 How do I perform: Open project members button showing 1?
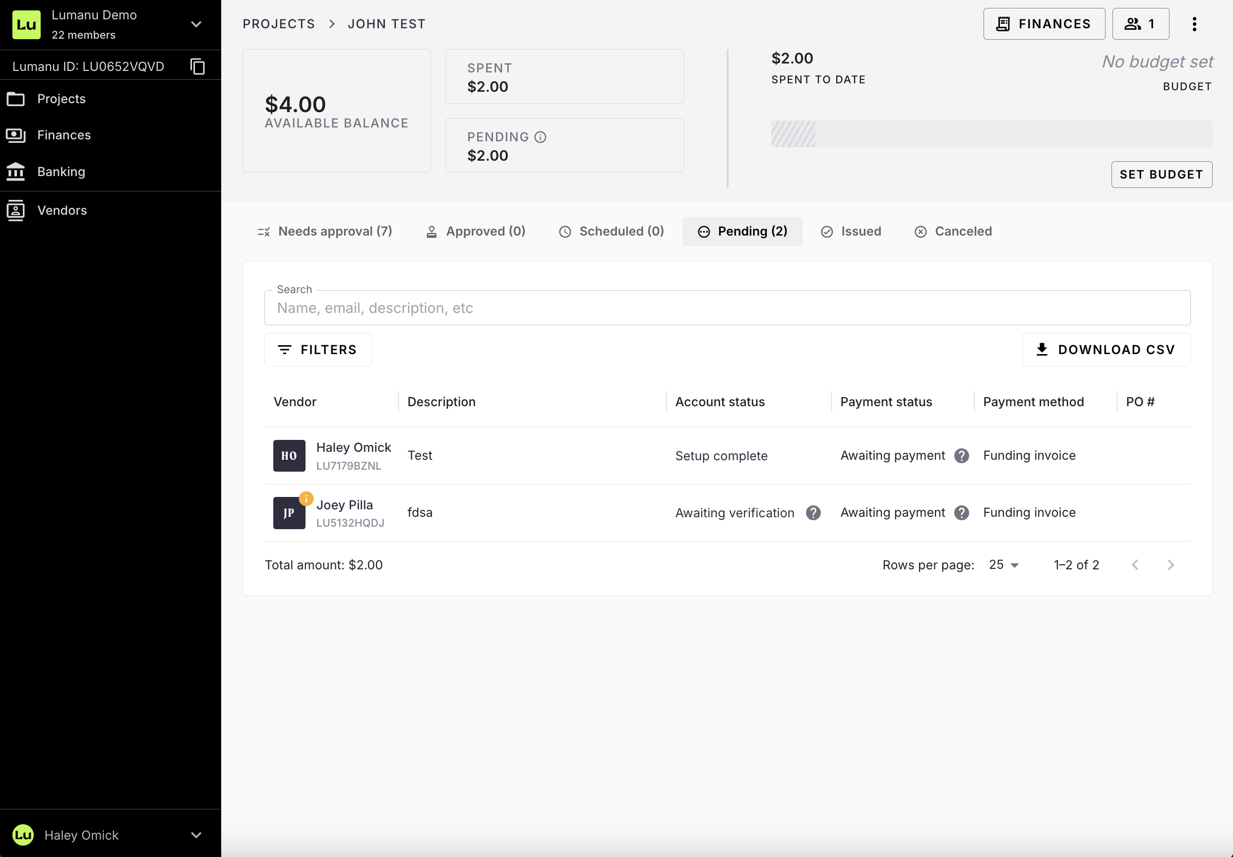point(1140,24)
